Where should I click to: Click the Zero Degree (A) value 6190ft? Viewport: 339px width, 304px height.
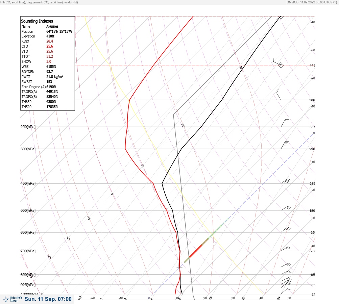point(51,87)
